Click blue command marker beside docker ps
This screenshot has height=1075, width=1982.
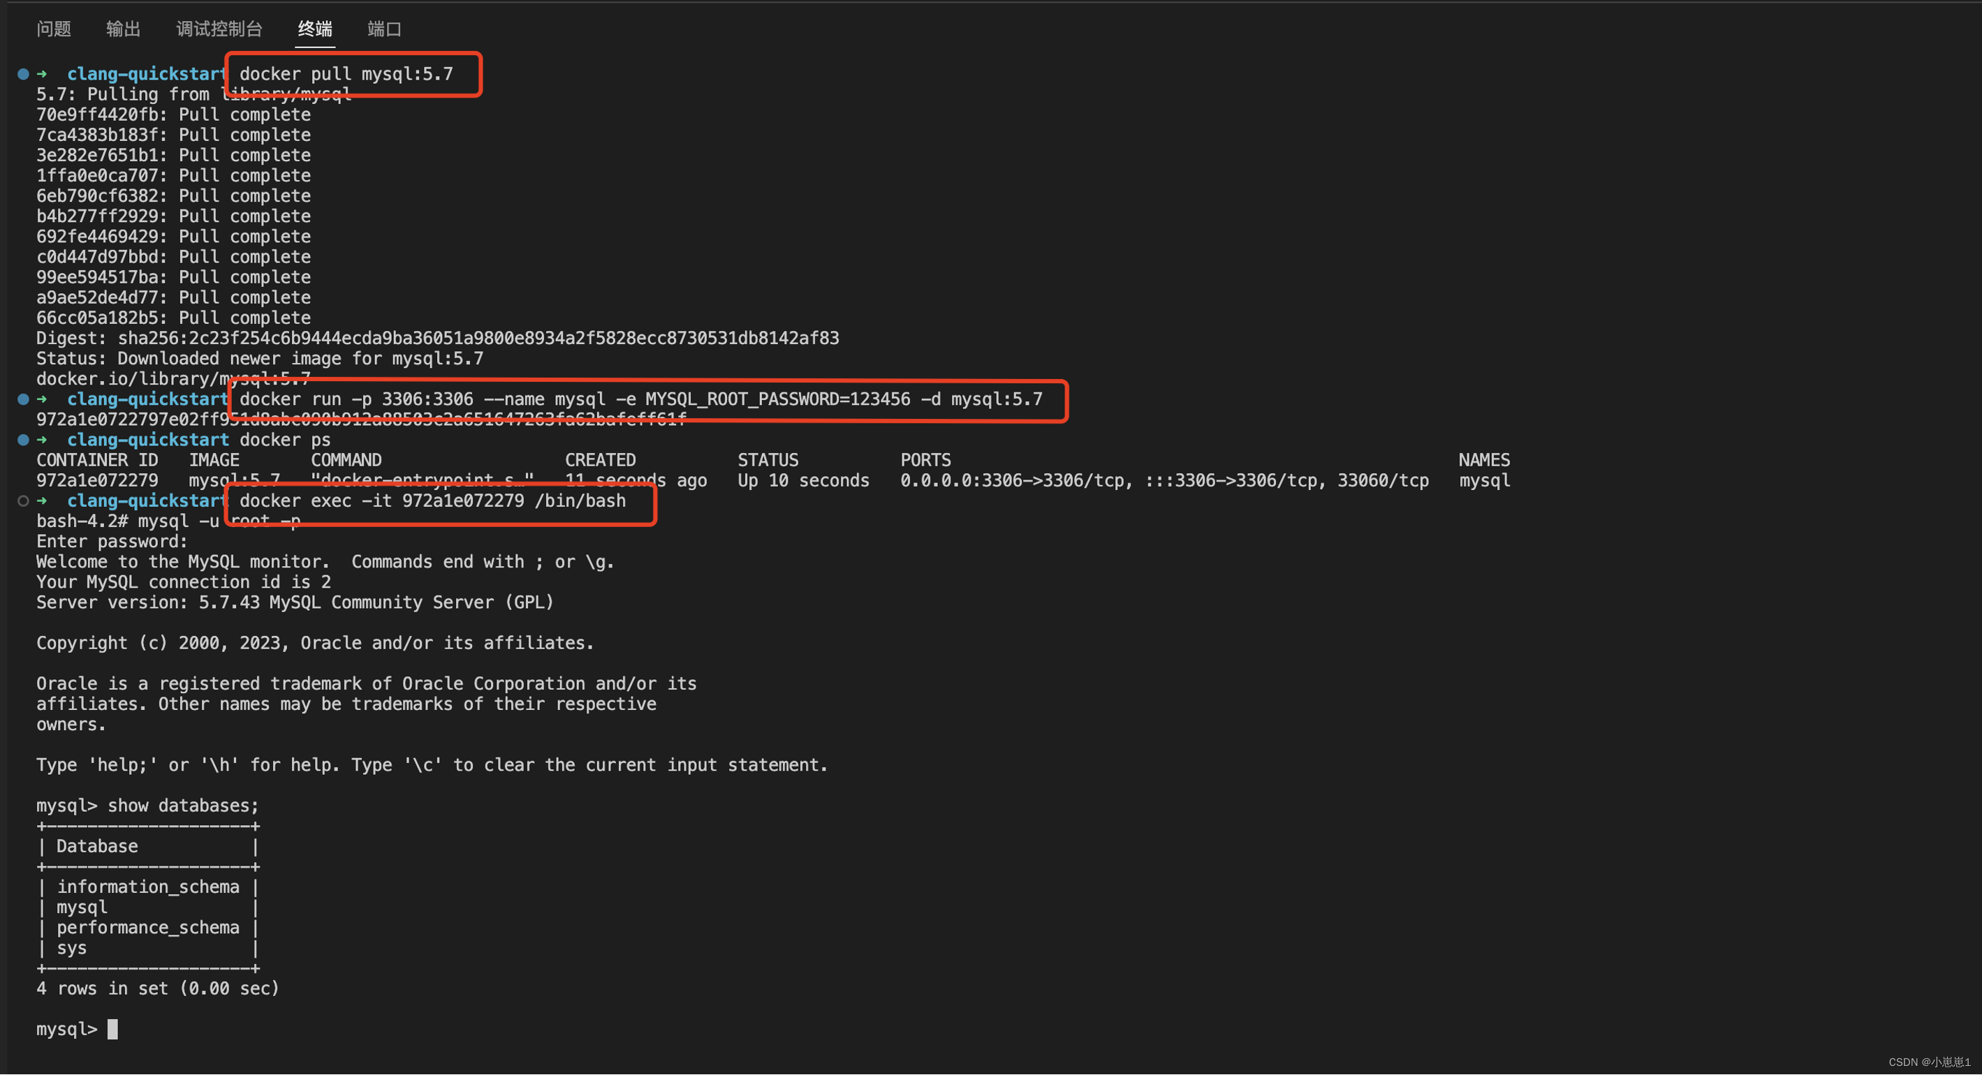(23, 440)
